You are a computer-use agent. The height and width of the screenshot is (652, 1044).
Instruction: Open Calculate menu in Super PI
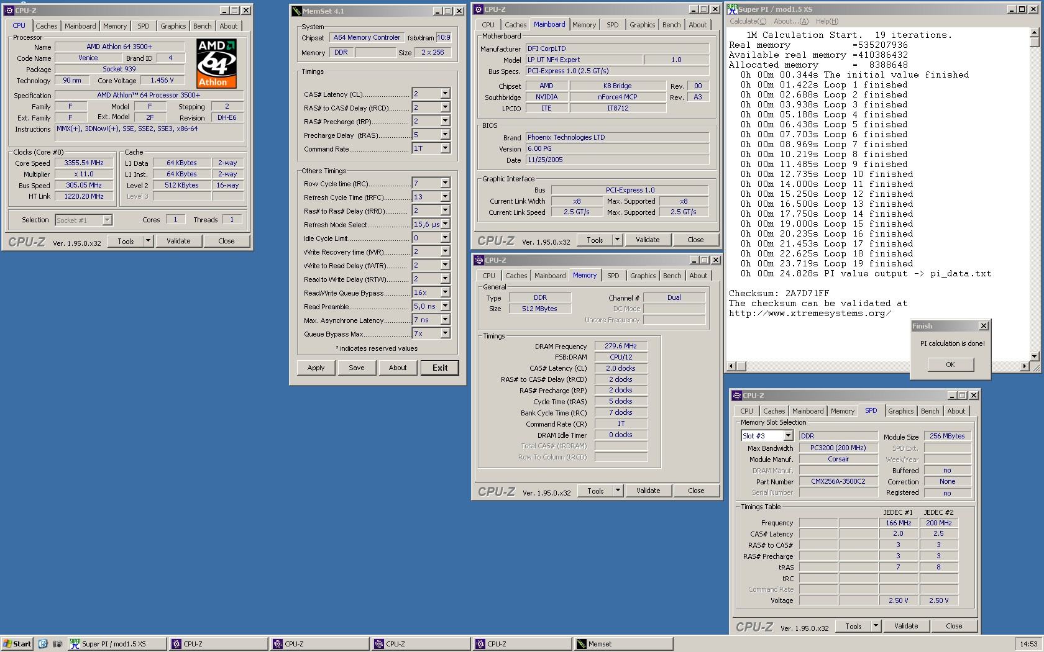tap(748, 21)
